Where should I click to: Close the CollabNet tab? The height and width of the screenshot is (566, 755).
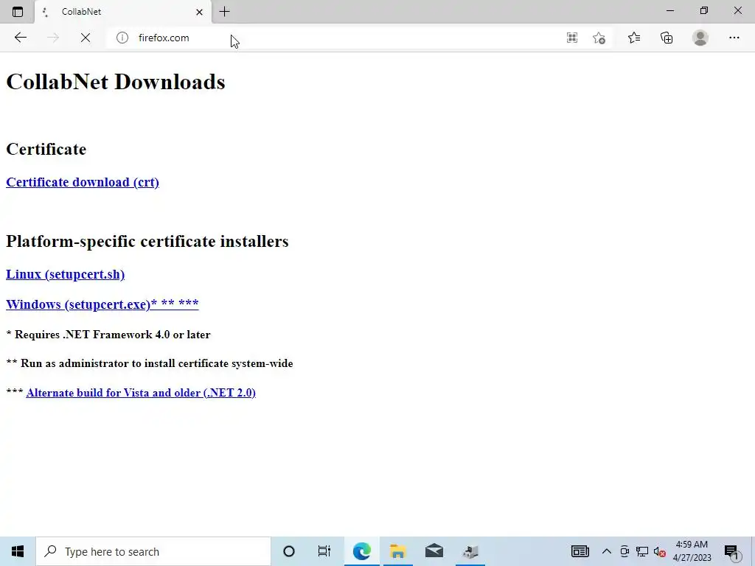[199, 12]
